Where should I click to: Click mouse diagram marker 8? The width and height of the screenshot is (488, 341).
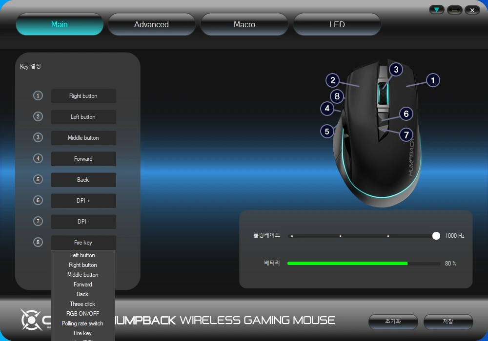click(337, 96)
